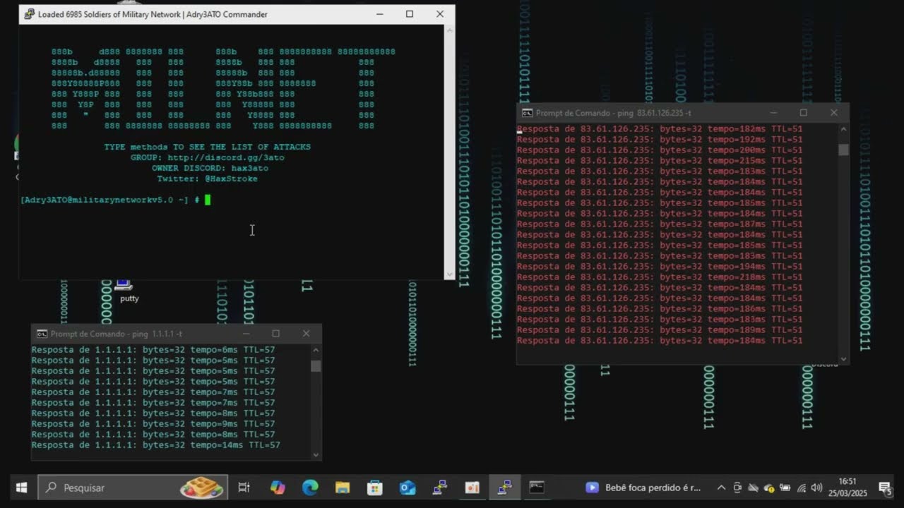Close the ping 83.61.126.235 command window
904x508 pixels.
833,113
